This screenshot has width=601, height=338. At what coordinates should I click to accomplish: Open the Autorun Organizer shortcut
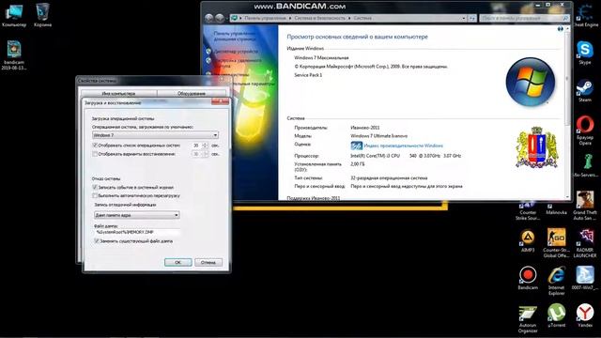click(x=528, y=318)
